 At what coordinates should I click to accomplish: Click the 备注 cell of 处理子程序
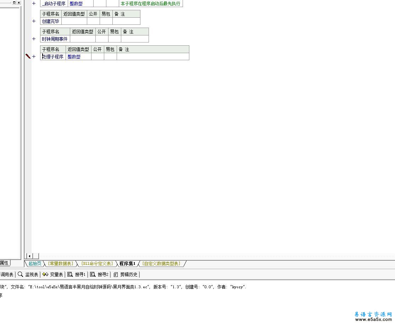(153, 57)
